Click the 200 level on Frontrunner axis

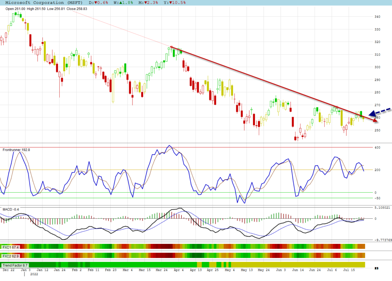[x=377, y=170]
